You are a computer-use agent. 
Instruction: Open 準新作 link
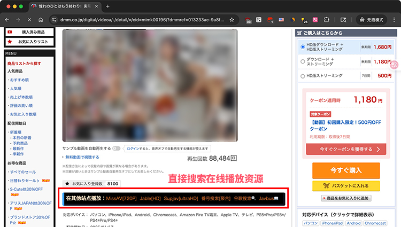(18, 154)
